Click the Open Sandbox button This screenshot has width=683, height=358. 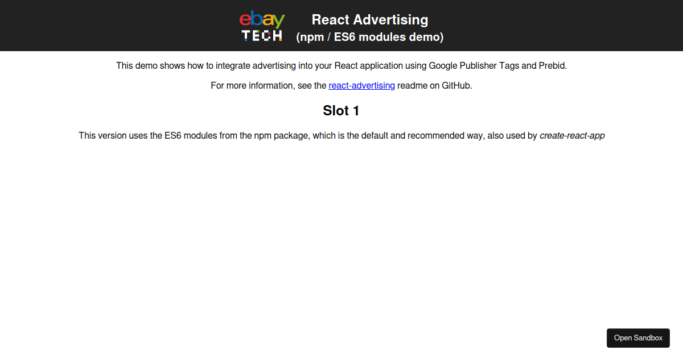pos(638,338)
